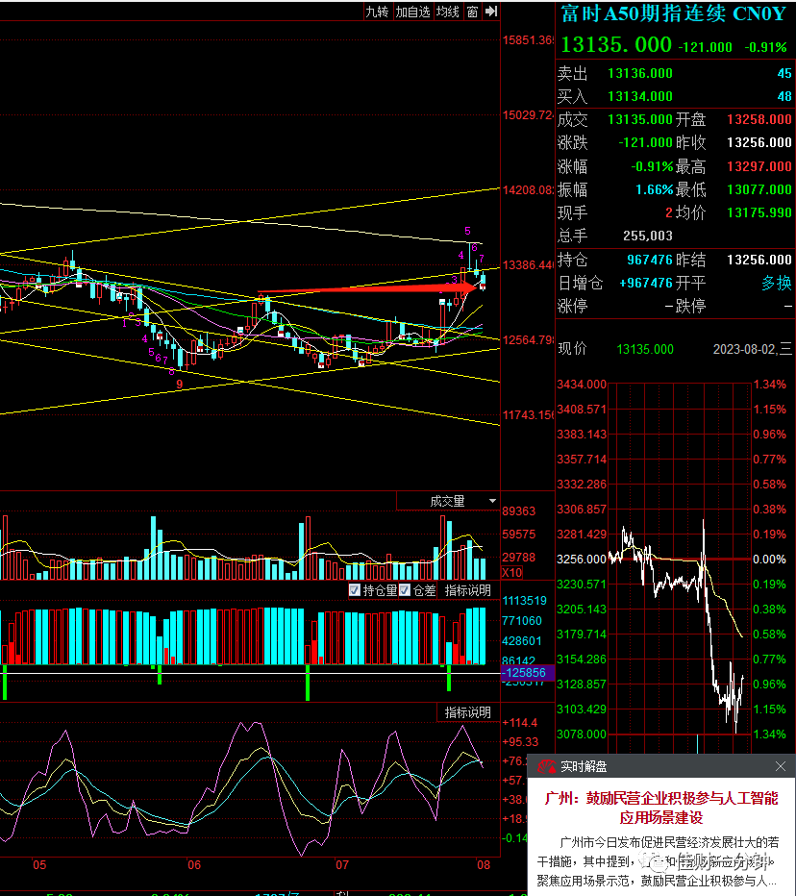Open 指标说明 in the oscillator panel
The height and width of the screenshot is (896, 796).
pyautogui.click(x=467, y=712)
